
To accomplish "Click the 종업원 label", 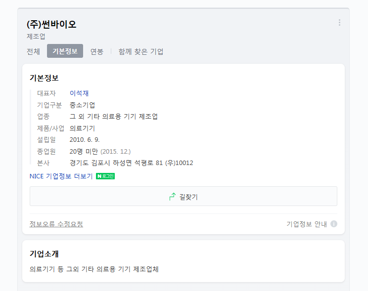I will (46, 151).
